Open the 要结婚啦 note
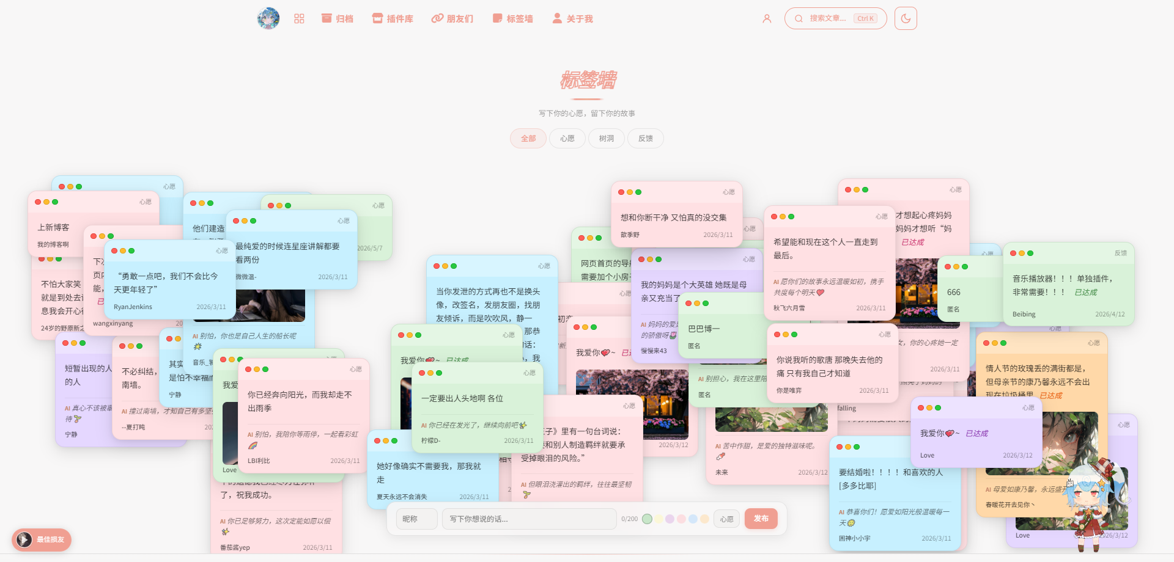 [895, 494]
